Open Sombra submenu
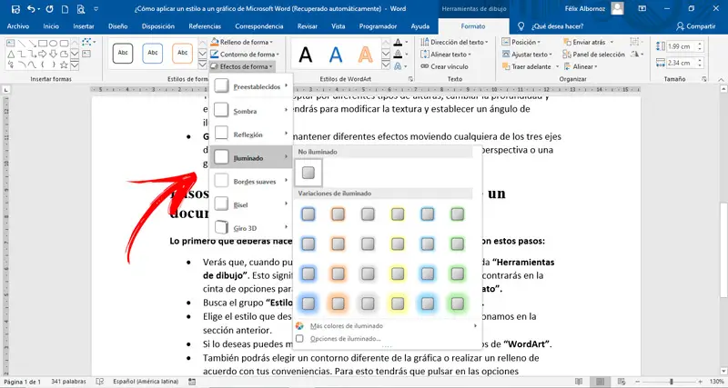Screen dimensions: 728x388 [x=251, y=111]
